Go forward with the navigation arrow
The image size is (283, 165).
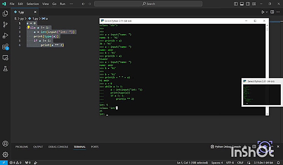[90, 4]
